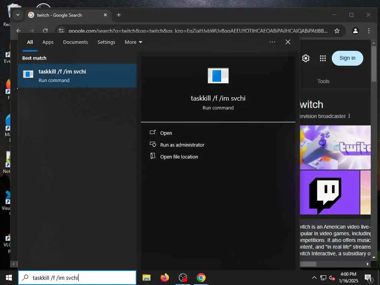Click the Open action for the command
The height and width of the screenshot is (285, 380).
click(x=166, y=133)
